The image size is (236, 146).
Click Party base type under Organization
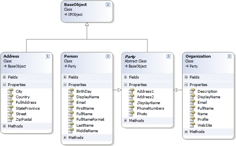click(x=194, y=66)
